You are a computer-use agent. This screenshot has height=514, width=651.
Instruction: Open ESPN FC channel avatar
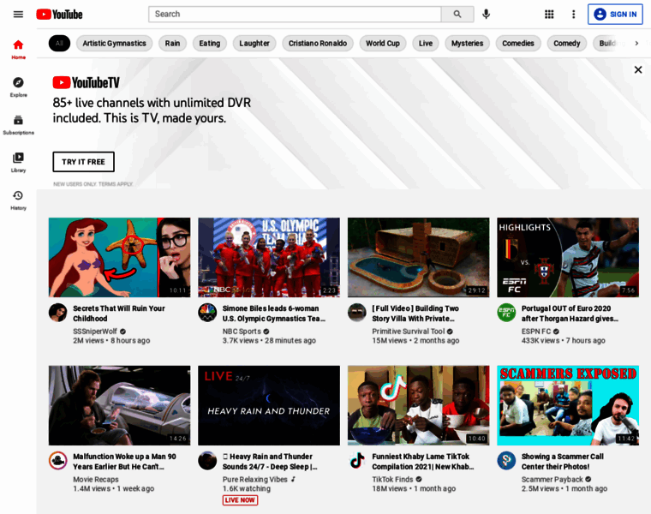pos(506,313)
